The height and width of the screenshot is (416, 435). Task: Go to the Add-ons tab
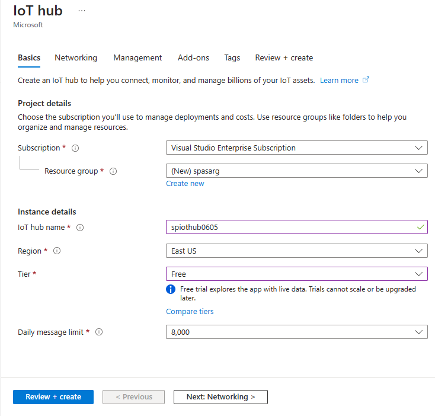pyautogui.click(x=193, y=57)
